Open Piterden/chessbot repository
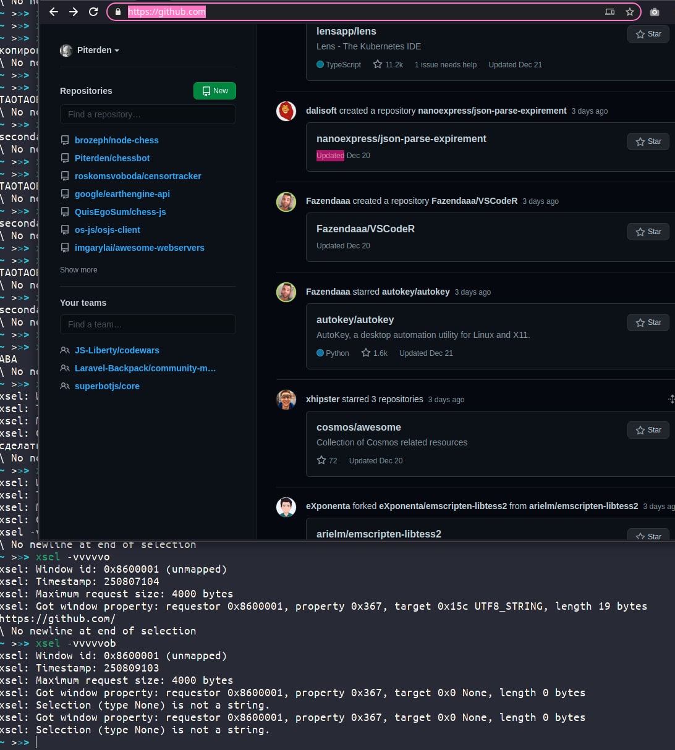 click(x=112, y=158)
